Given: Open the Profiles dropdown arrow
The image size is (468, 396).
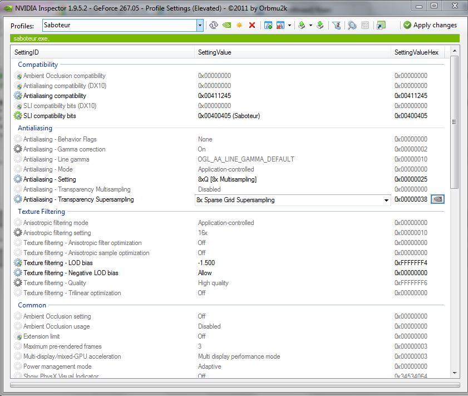Looking at the screenshot, I should click(200, 26).
